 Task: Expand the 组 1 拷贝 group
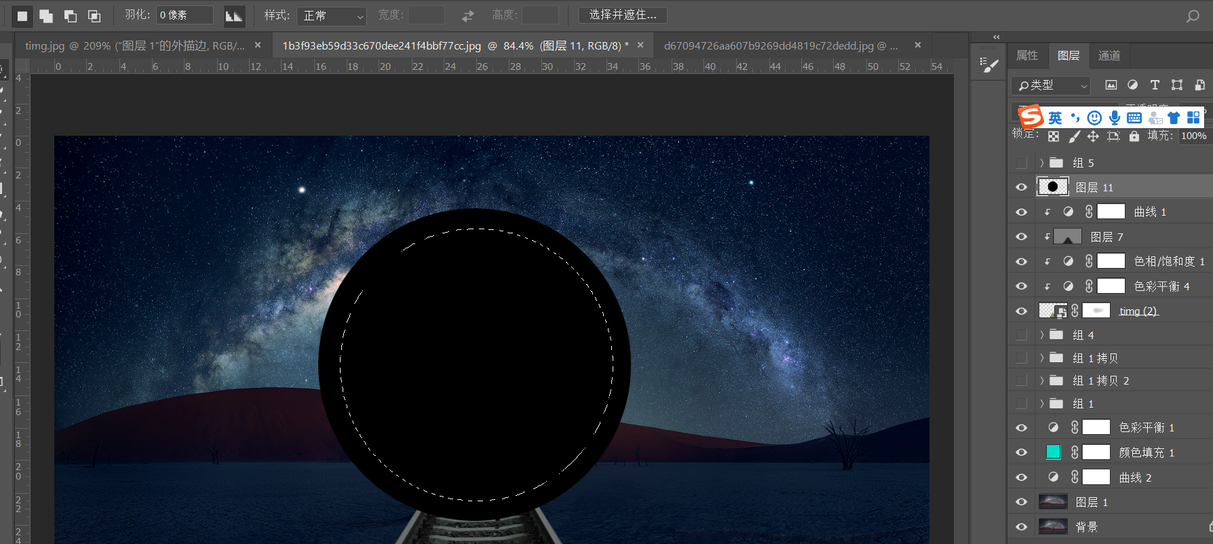[1042, 357]
